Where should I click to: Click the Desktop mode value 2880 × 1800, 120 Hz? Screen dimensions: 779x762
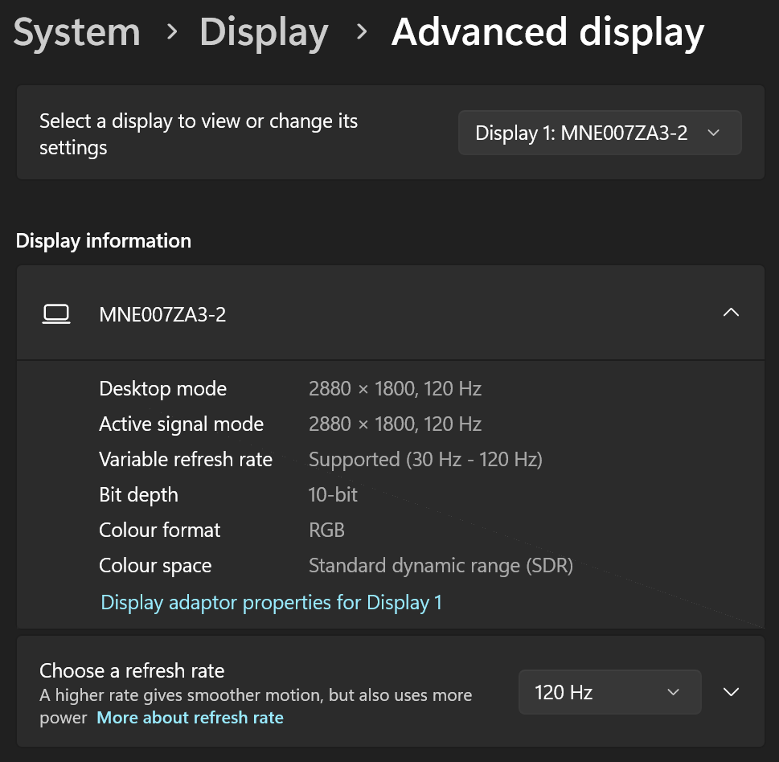click(395, 388)
